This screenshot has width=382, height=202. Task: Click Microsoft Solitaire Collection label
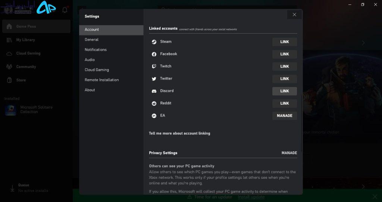36,109
